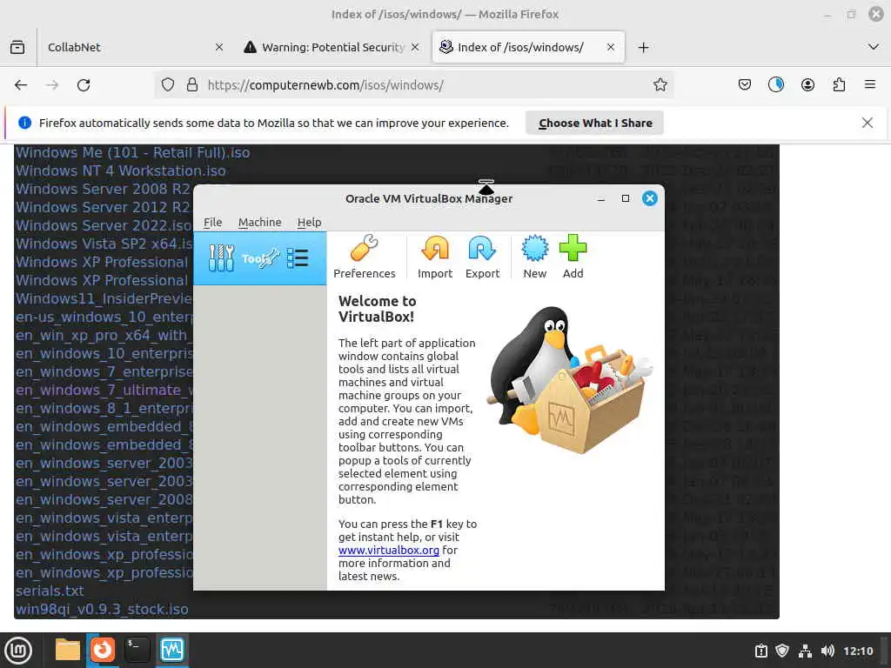Click VirtualBox icon in taskbar

(x=171, y=650)
